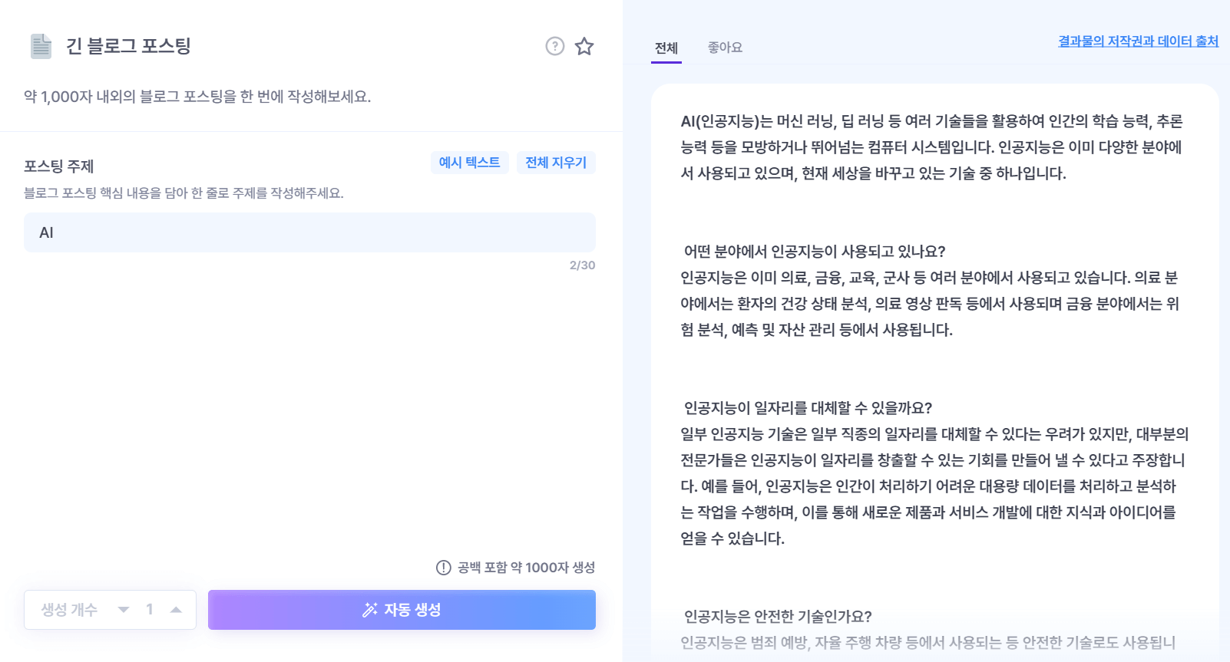Open the help question mark icon
Image resolution: width=1230 pixels, height=662 pixels.
point(554,46)
